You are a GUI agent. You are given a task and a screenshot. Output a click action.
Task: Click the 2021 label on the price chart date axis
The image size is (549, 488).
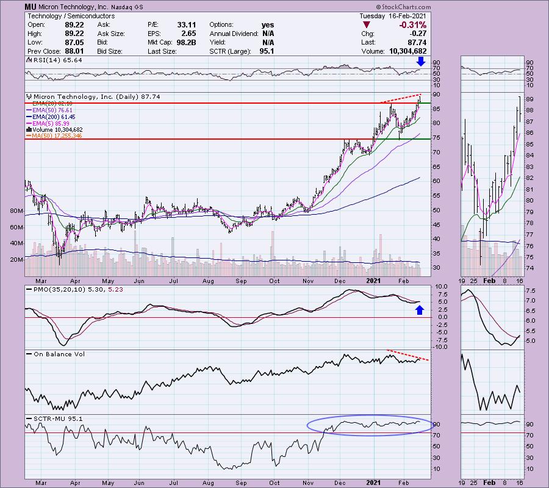(373, 281)
